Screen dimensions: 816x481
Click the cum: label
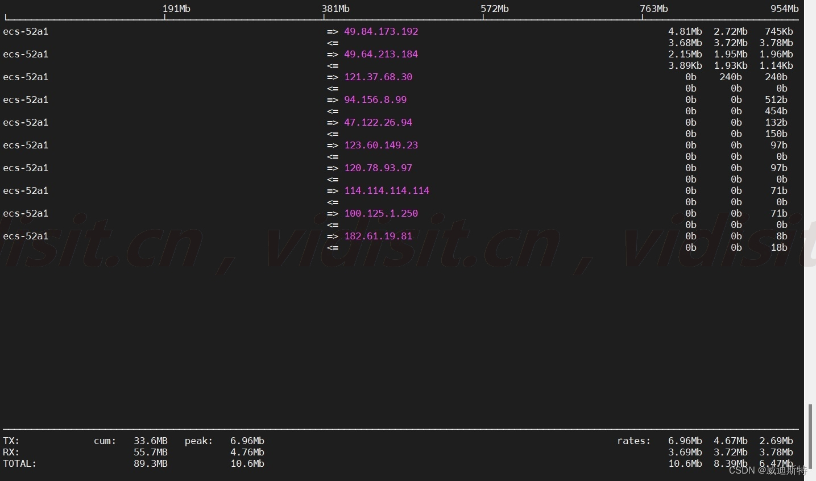point(105,441)
